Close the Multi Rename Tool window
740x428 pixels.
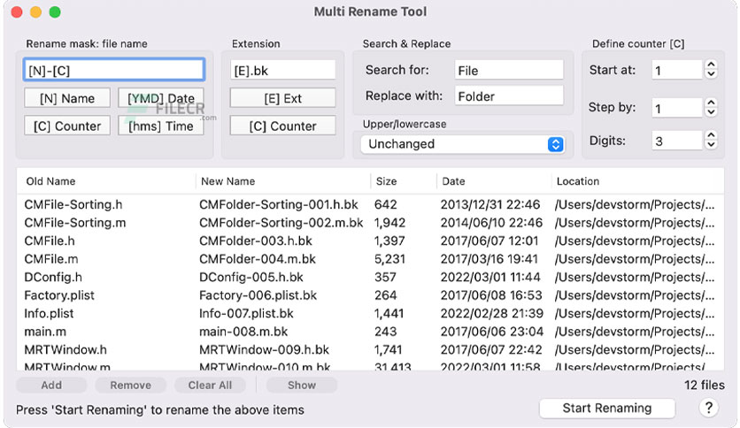click(x=17, y=11)
